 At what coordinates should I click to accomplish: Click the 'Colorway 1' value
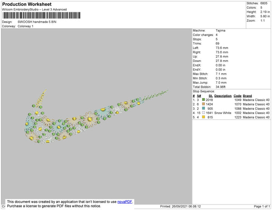point(25,26)
